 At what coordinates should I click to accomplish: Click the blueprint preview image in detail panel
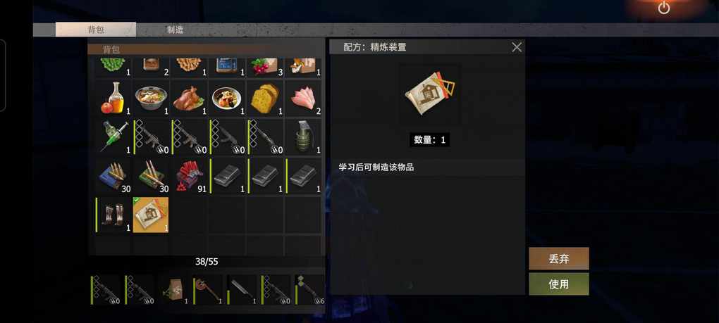point(430,95)
